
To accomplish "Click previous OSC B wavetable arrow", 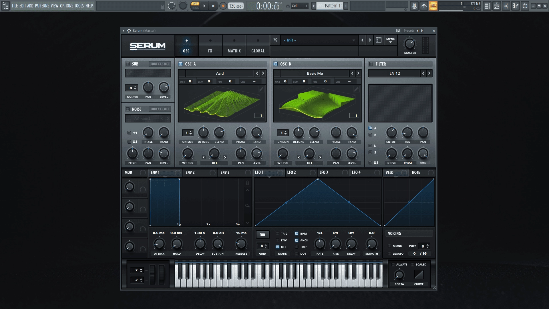I will [x=352, y=73].
